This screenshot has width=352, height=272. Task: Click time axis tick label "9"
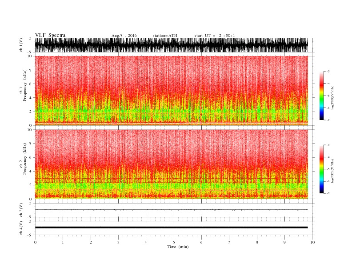[x=284, y=242]
